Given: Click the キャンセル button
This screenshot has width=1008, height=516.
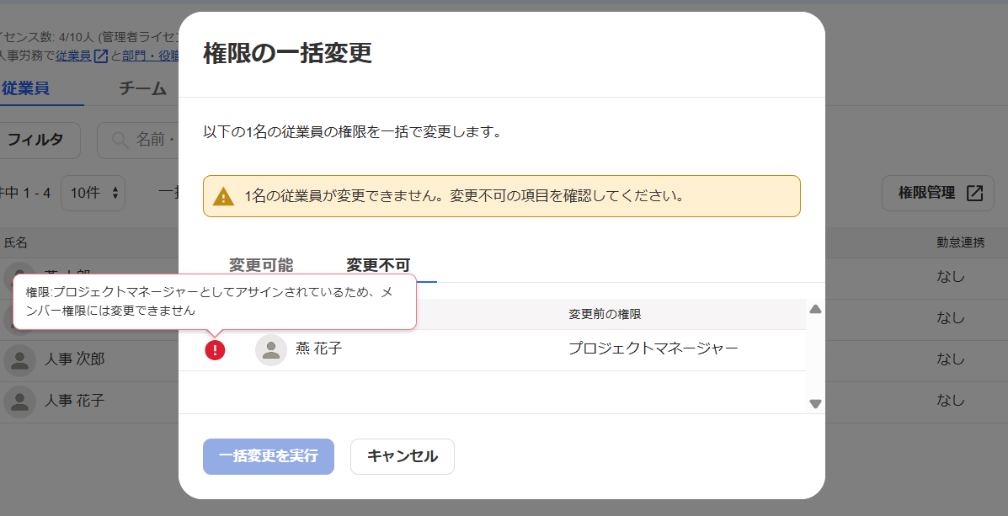Looking at the screenshot, I should pos(403,456).
